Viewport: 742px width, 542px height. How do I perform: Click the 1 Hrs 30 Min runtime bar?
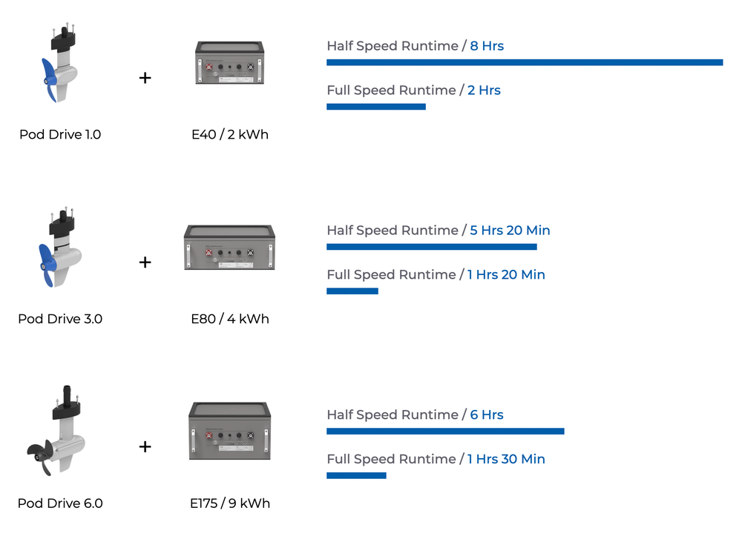[x=356, y=475]
